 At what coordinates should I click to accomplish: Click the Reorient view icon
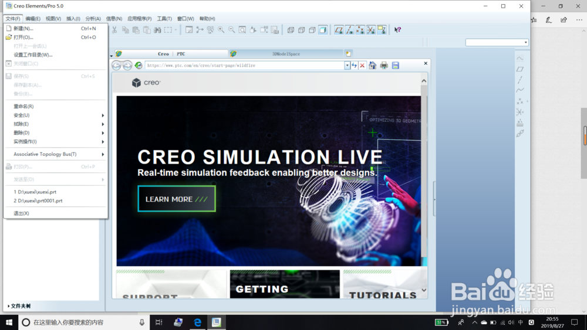[x=253, y=30]
